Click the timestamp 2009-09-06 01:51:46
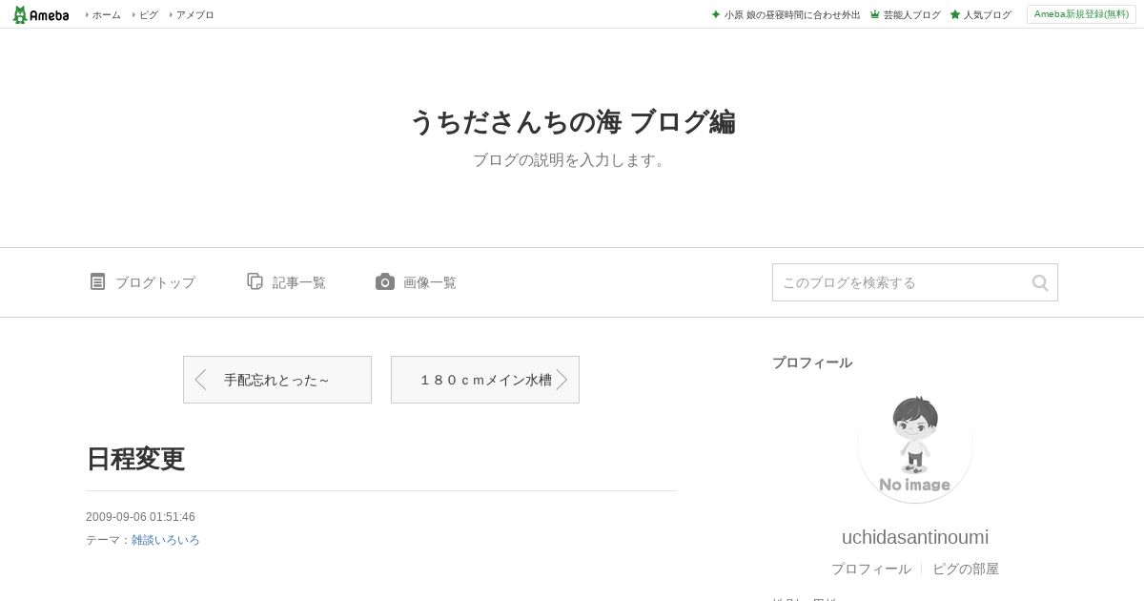1144x601 pixels. (x=140, y=517)
